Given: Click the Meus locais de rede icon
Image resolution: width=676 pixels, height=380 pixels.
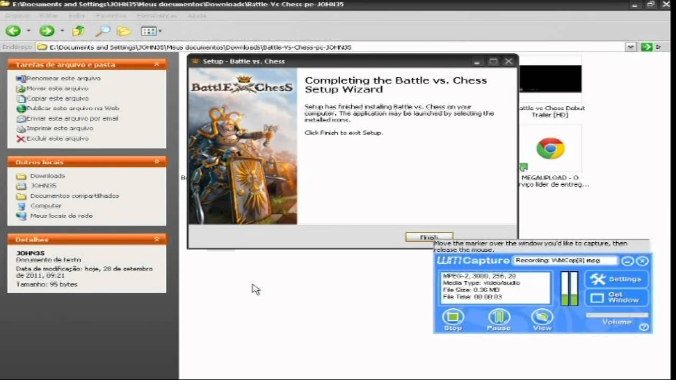Looking at the screenshot, I should pos(21,216).
